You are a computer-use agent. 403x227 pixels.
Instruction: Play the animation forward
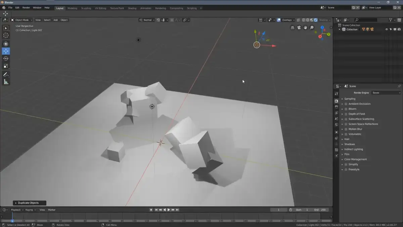[x=169, y=210]
